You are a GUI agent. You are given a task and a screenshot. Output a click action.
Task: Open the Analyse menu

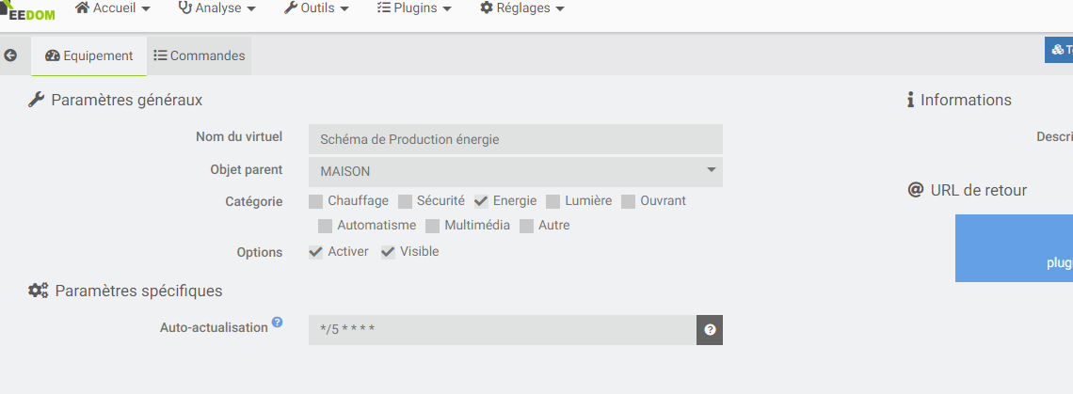click(x=217, y=8)
